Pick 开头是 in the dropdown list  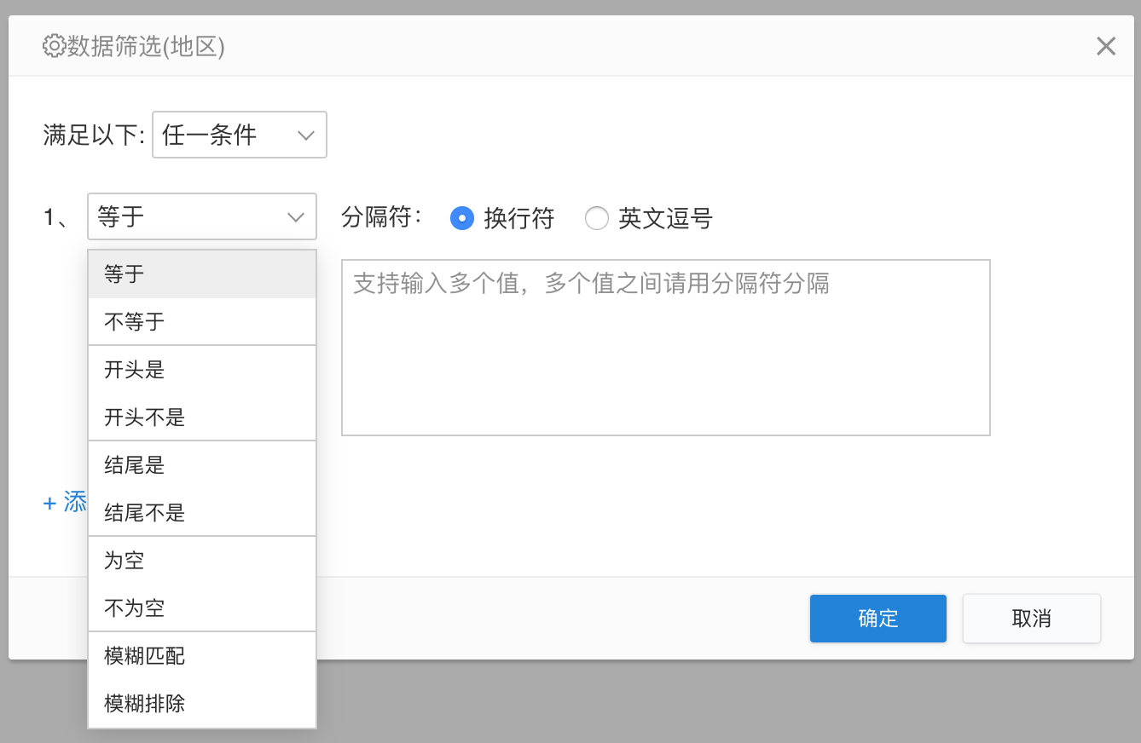[x=201, y=370]
